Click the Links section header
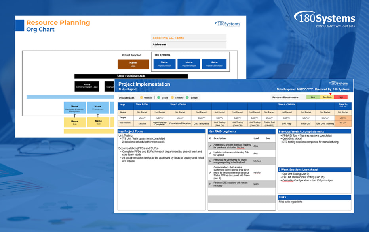Viewport: 369px width, 232px height. [x=314, y=197]
